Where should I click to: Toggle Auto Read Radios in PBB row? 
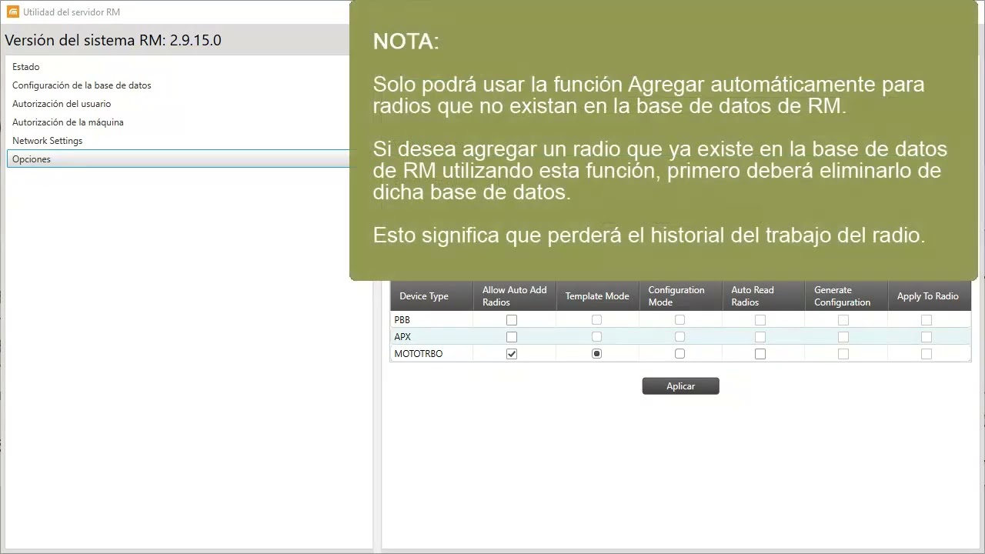pos(760,320)
